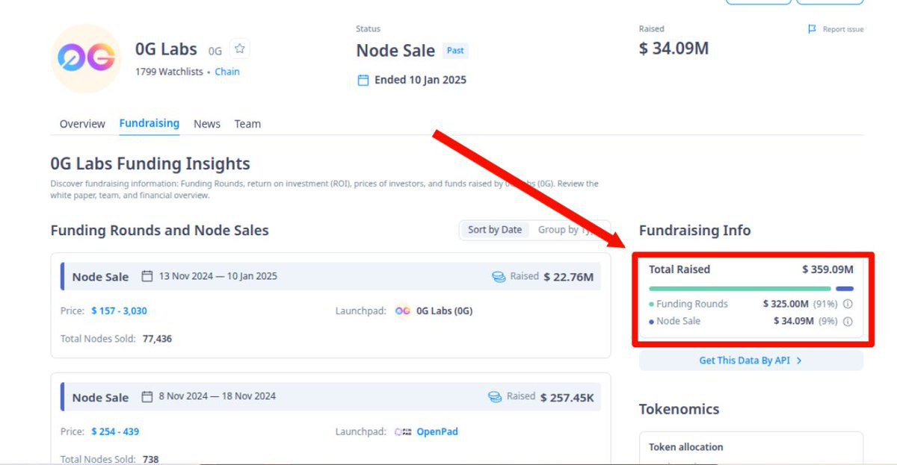Click the Total Raised progress bar
The height and width of the screenshot is (465, 897).
click(x=751, y=289)
